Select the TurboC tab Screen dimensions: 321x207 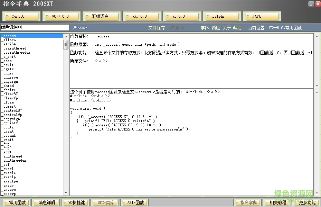tap(21, 16)
